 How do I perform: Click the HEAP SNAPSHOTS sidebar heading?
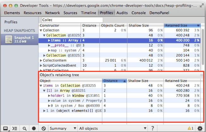(x=20, y=31)
